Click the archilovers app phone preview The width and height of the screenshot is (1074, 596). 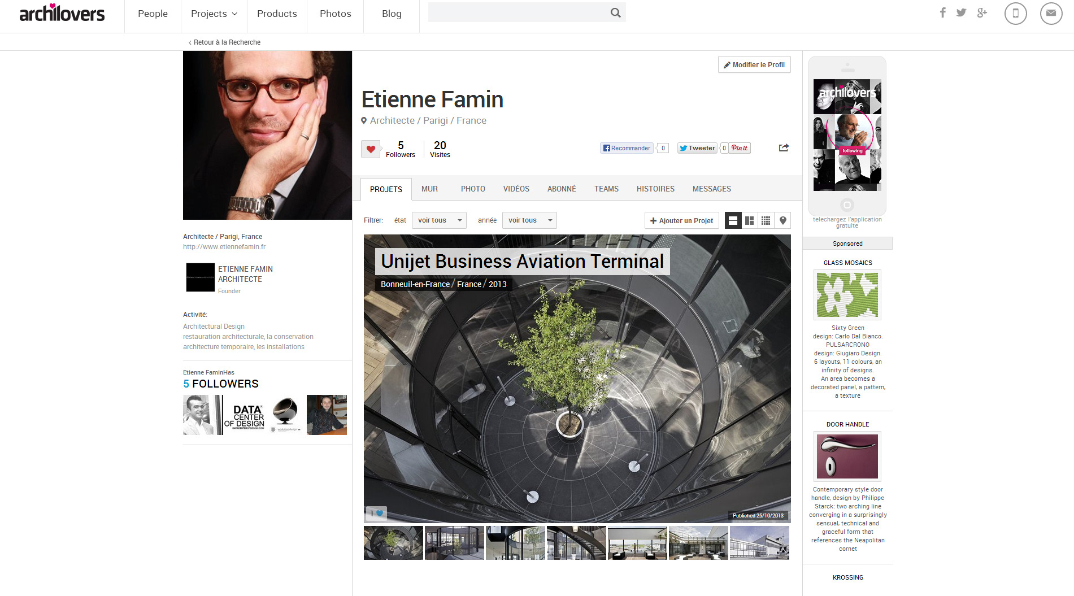847,135
